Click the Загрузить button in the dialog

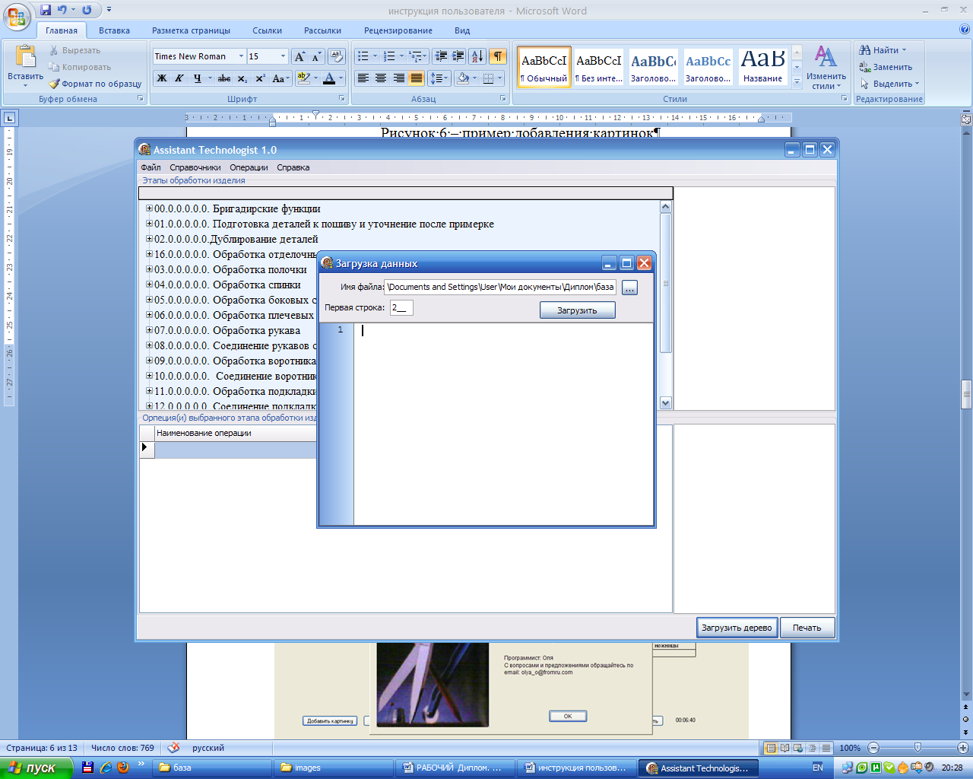point(578,310)
